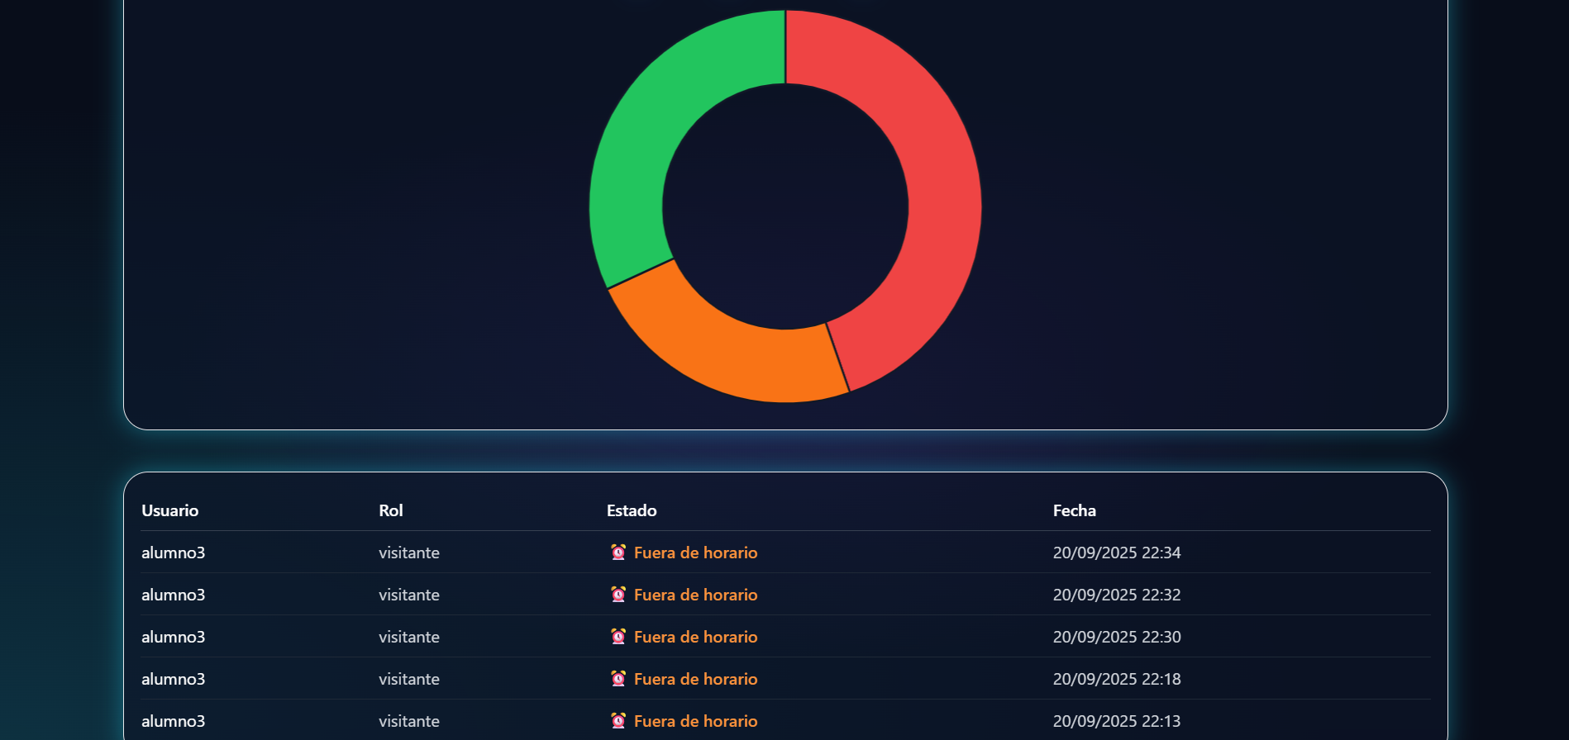The width and height of the screenshot is (1569, 740).
Task: Open the 'Fuera de horario' status at 22:34
Action: pyautogui.click(x=695, y=553)
